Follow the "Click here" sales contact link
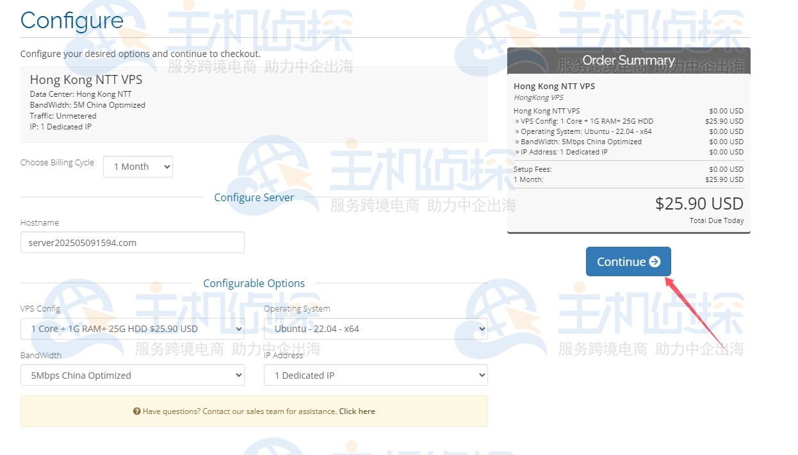The width and height of the screenshot is (798, 455). click(357, 411)
